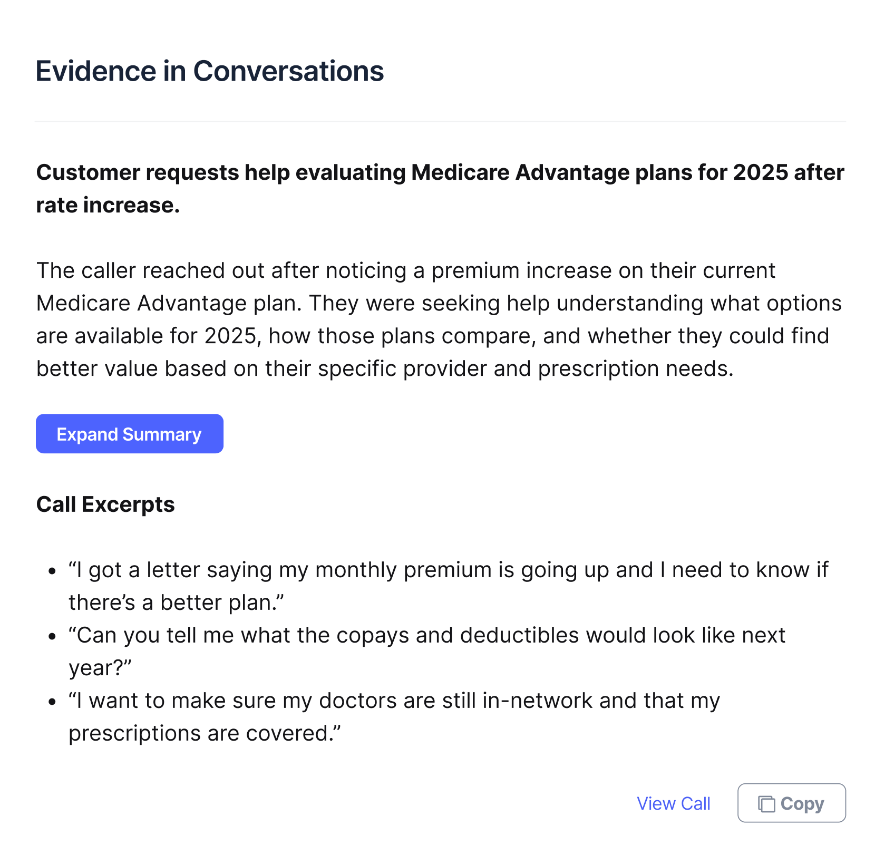Select the excerpt about monthly premium letter
The width and height of the screenshot is (875, 845).
[448, 570]
